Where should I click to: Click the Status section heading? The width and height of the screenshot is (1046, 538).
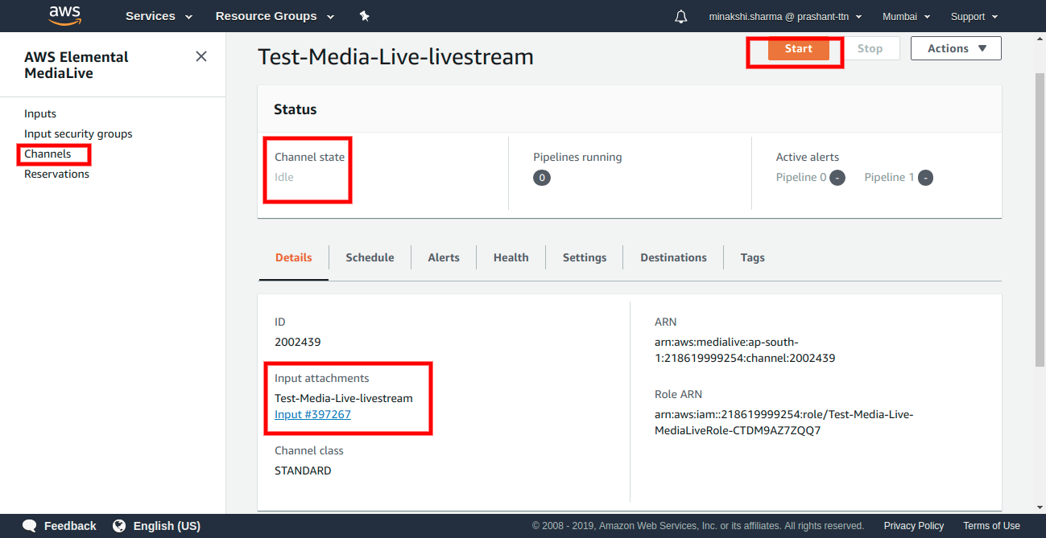pyautogui.click(x=296, y=109)
